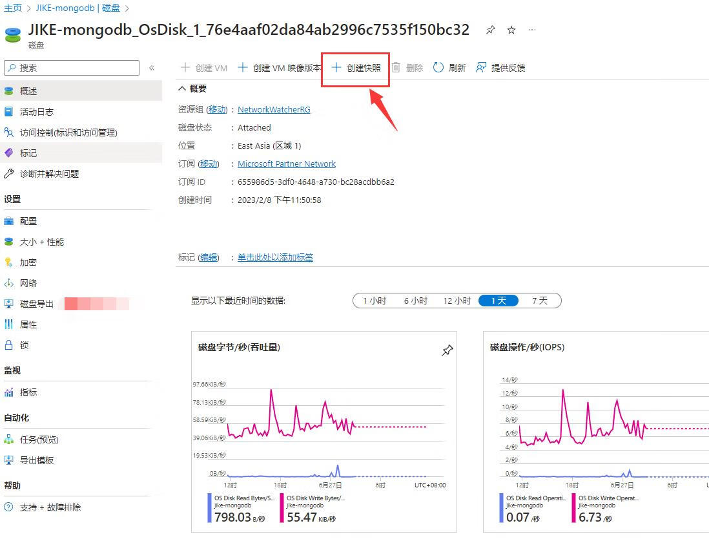Image resolution: width=709 pixels, height=541 pixels.
Task: Open diagnose and solve problems
Action: (81, 174)
